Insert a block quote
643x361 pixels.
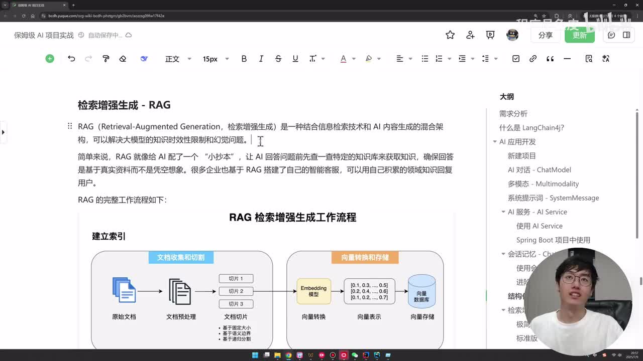(x=550, y=59)
